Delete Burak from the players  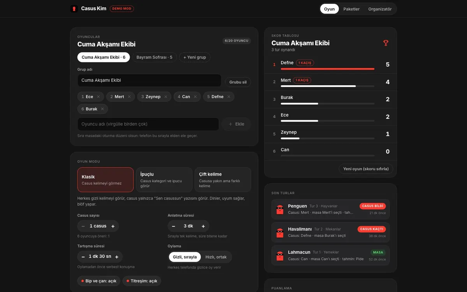(102, 109)
